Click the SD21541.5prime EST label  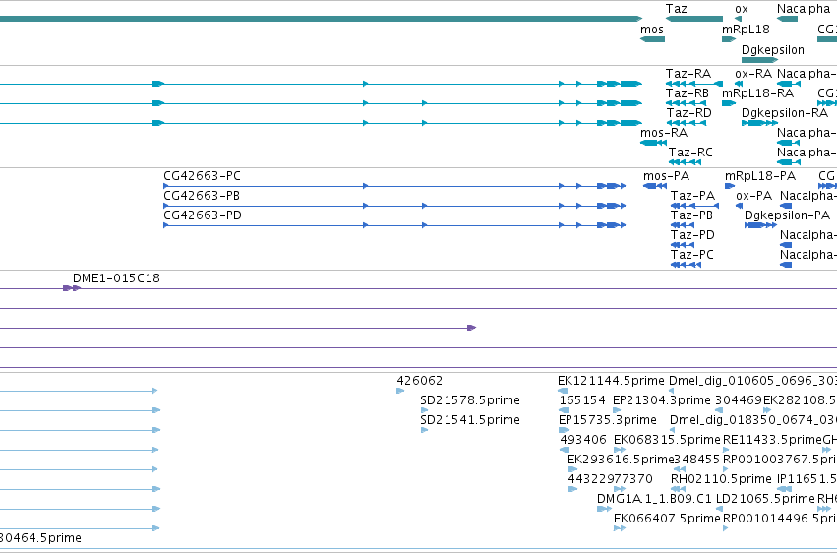470,420
